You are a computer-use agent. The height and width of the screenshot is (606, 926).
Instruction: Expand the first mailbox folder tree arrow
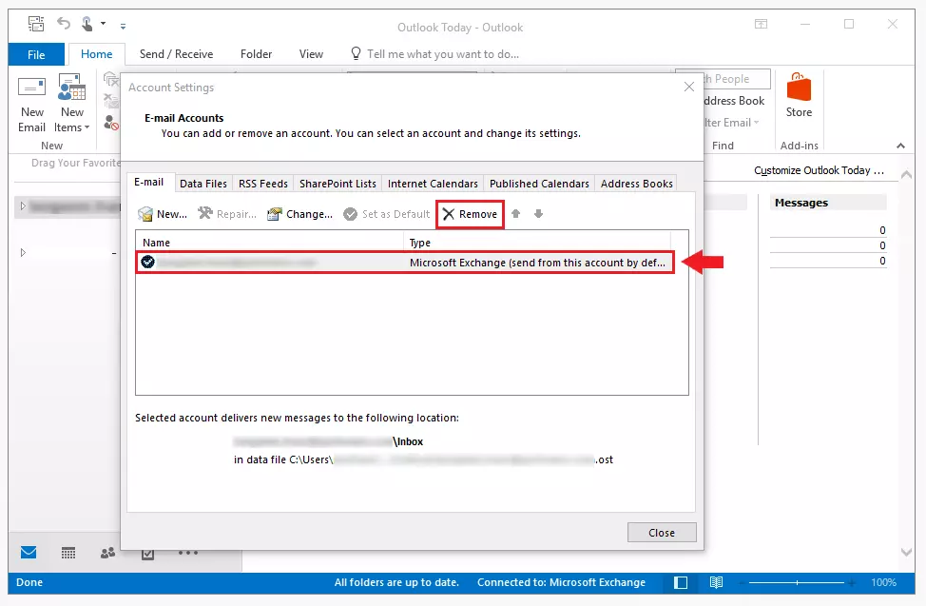(x=23, y=206)
